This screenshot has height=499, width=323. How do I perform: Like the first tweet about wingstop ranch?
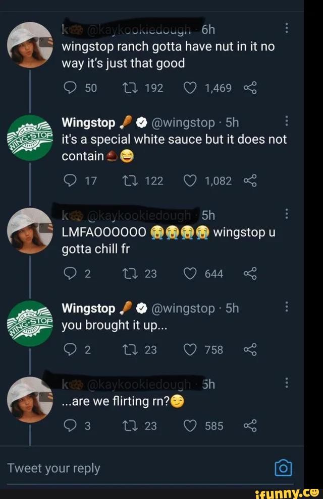190,88
